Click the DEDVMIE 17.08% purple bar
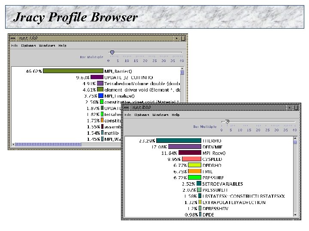309x231 pixels. [185, 147]
